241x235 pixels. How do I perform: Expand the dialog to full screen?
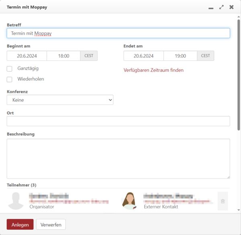[221, 7]
